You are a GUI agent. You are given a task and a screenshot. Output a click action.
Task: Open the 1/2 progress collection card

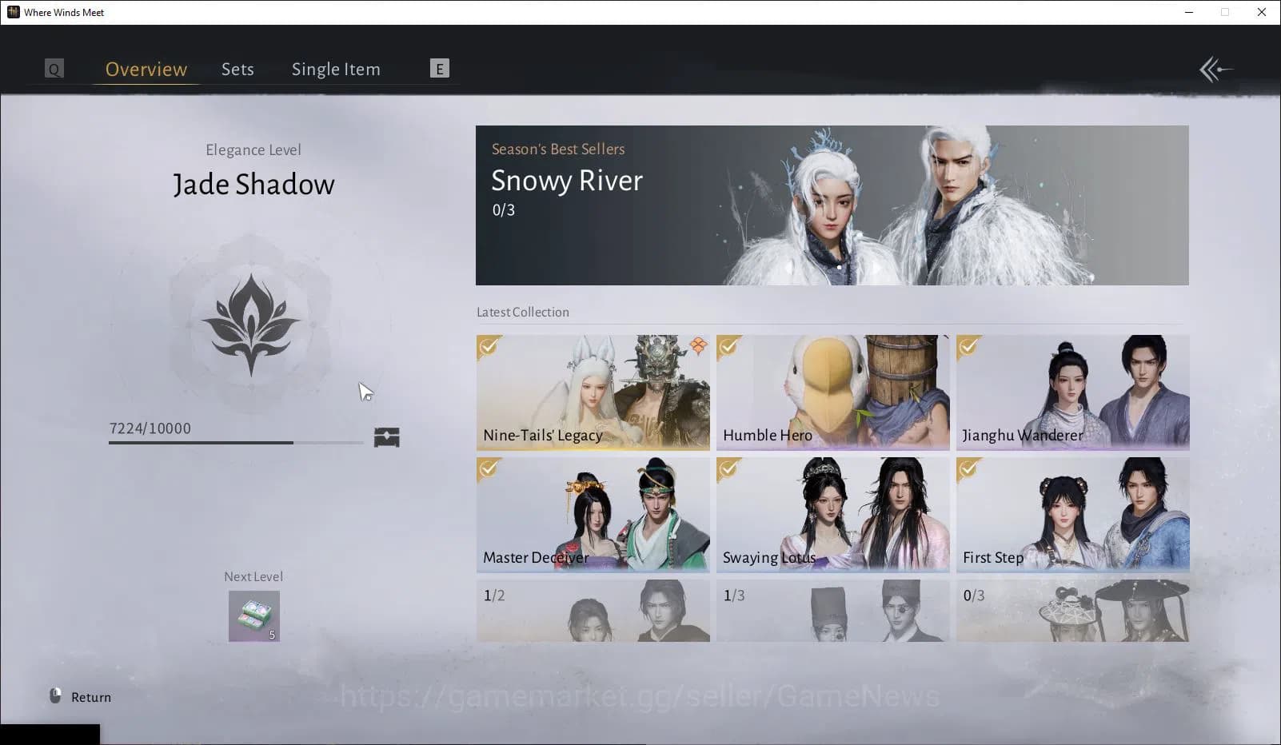click(x=593, y=611)
